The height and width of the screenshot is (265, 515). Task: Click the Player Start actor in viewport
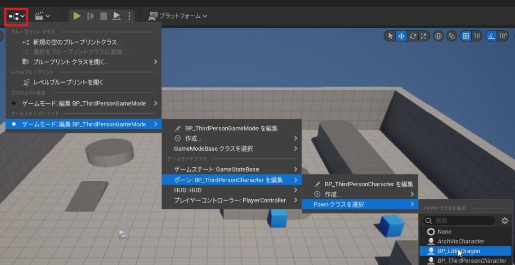(124, 232)
